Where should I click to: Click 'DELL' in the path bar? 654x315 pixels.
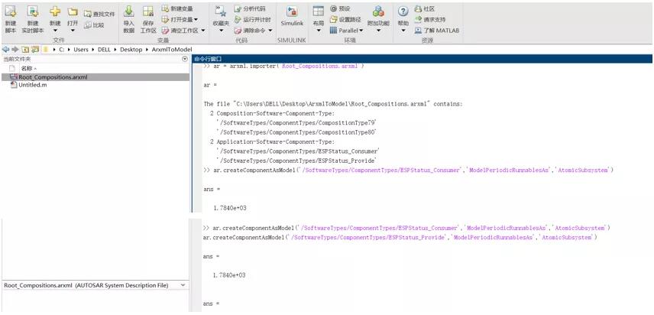click(104, 49)
